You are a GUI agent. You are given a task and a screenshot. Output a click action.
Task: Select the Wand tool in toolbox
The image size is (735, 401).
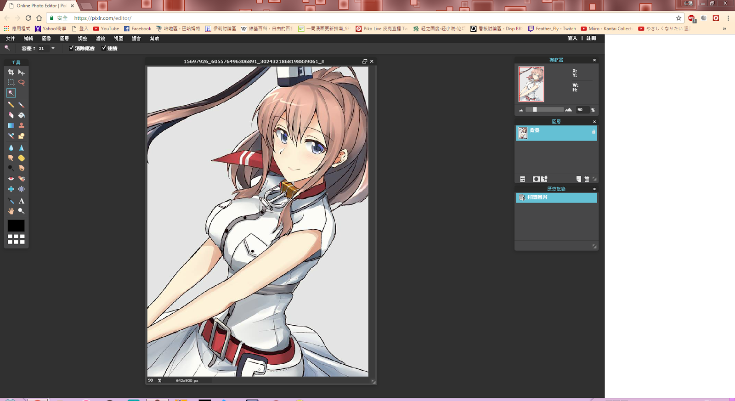click(11, 93)
